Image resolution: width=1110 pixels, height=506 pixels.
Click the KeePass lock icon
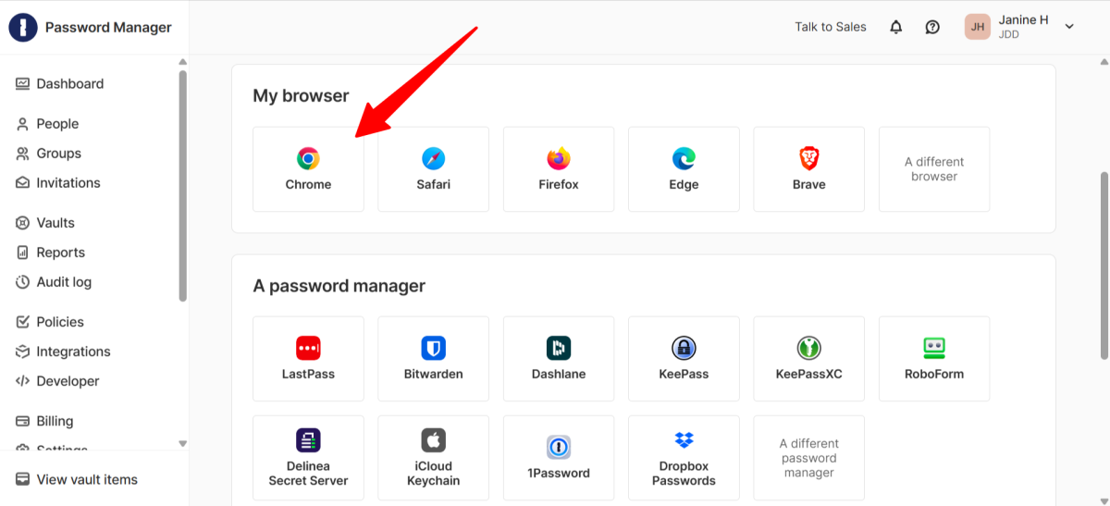684,348
